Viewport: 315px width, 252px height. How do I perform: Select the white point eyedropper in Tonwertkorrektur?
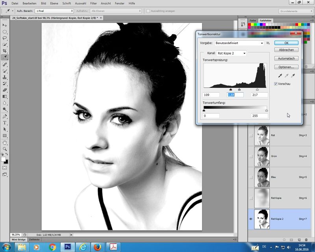click(293, 76)
